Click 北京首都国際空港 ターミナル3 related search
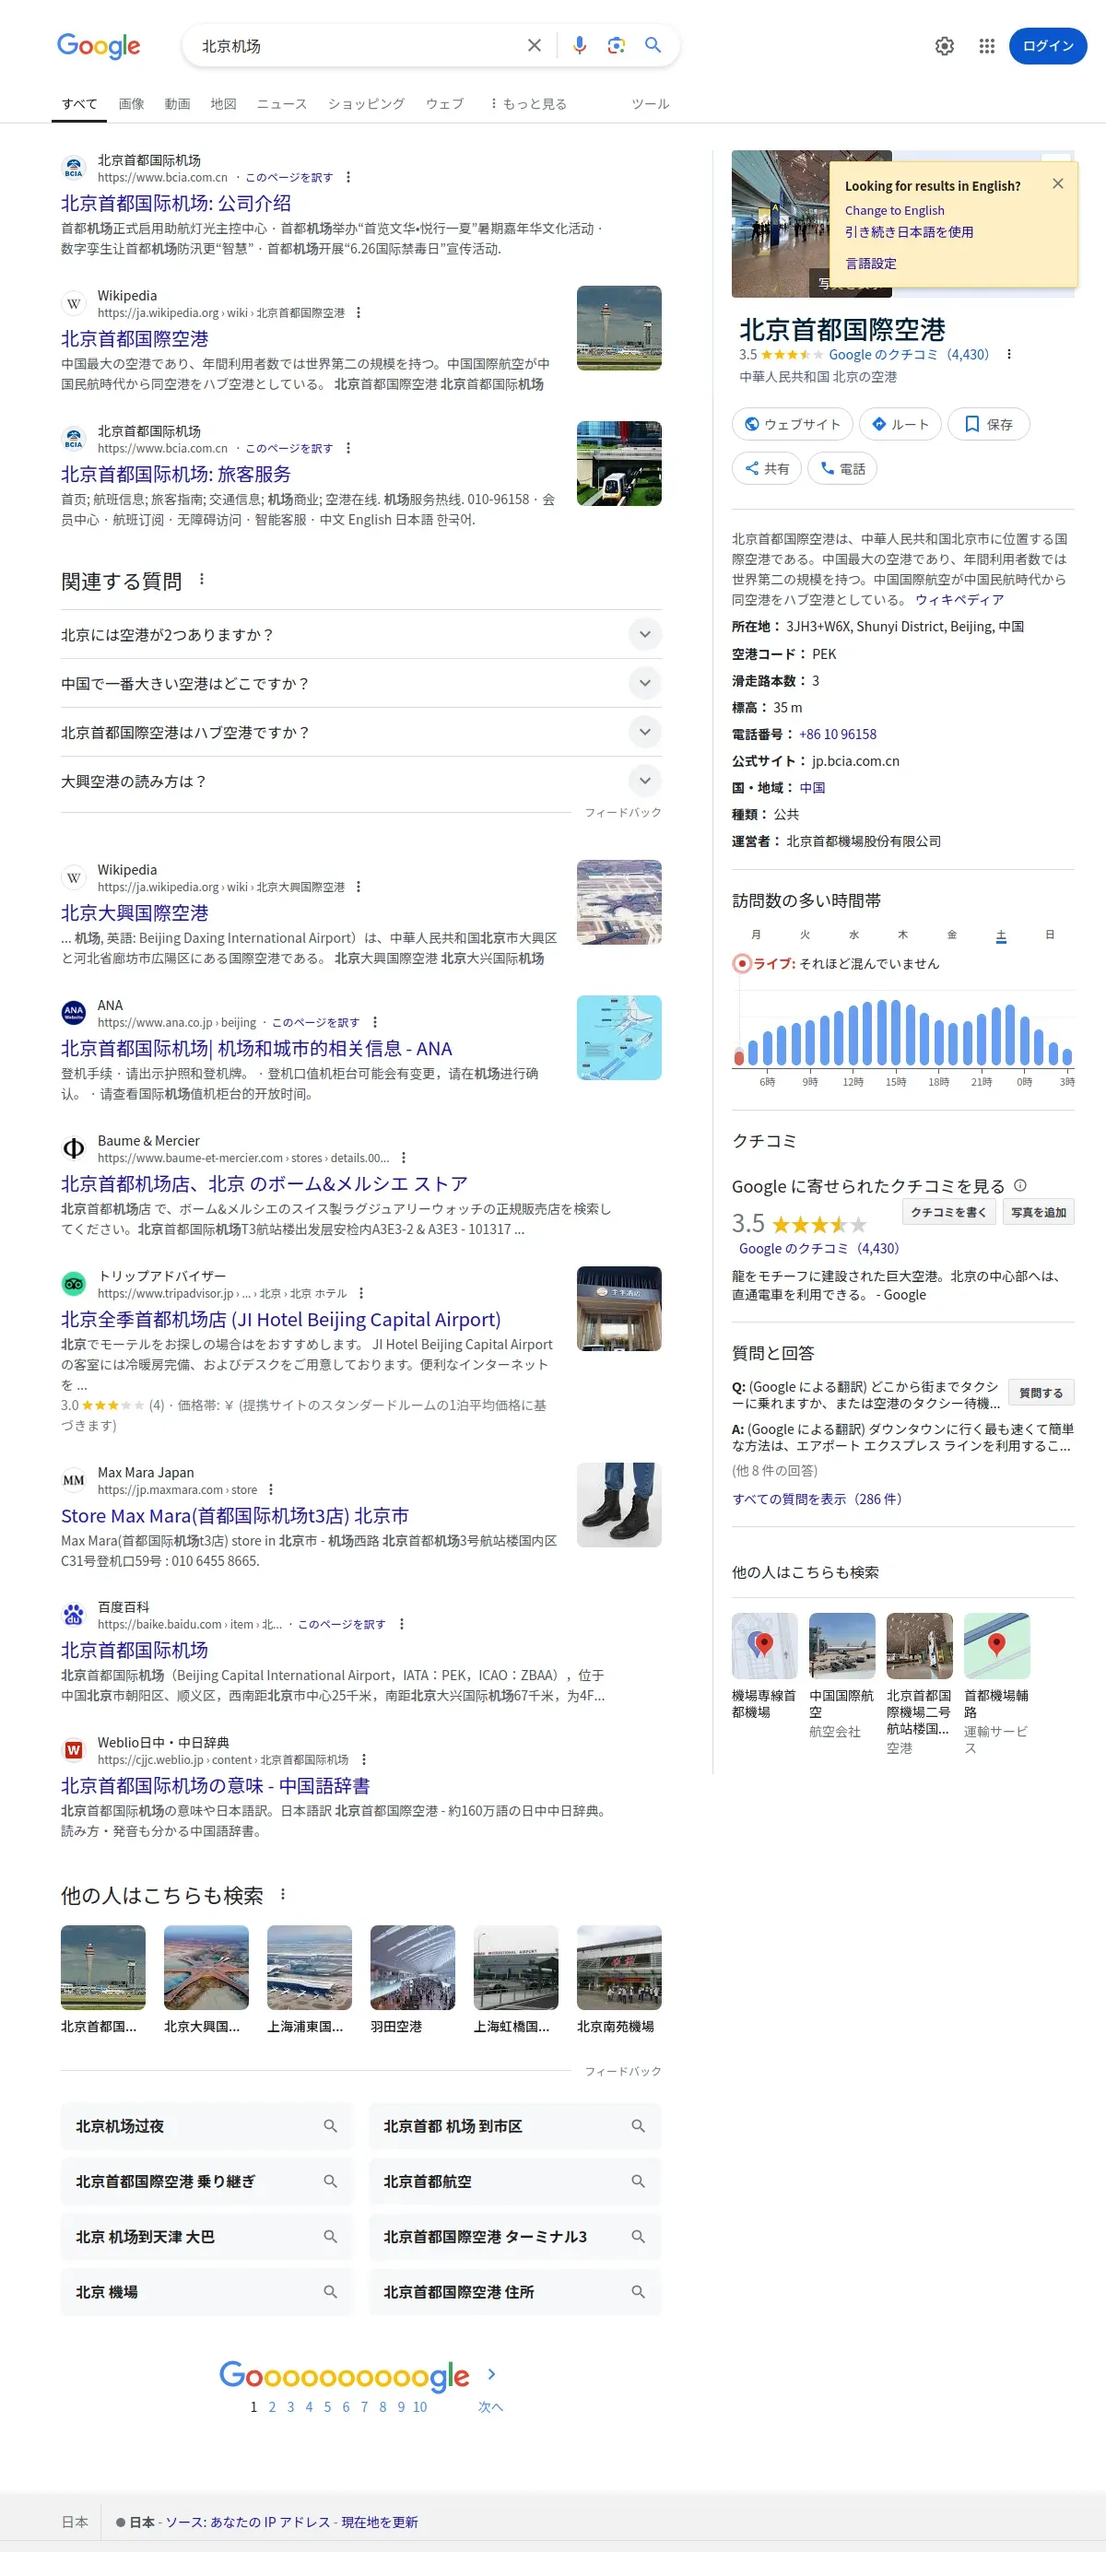The width and height of the screenshot is (1106, 2552). point(515,2237)
